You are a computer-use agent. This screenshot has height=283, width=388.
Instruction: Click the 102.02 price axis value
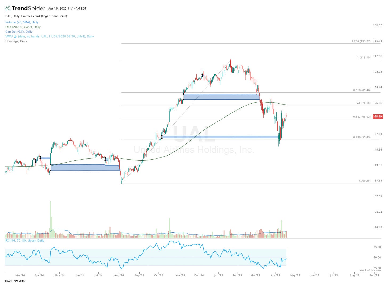click(x=378, y=72)
